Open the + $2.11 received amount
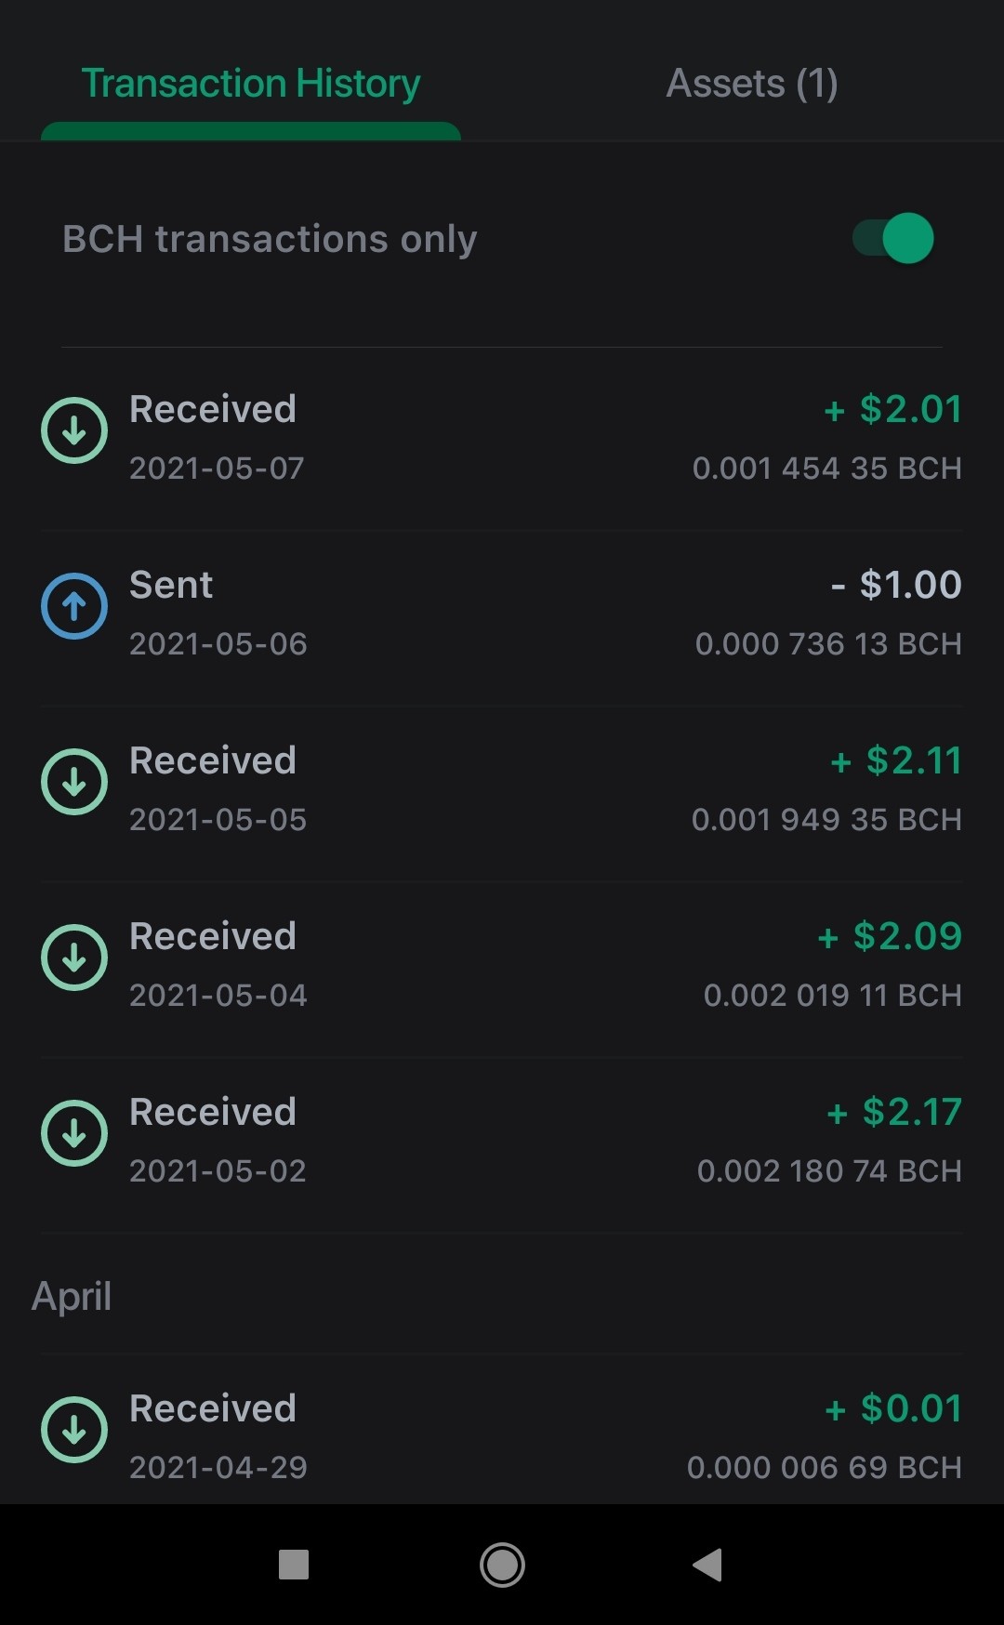 tap(896, 760)
